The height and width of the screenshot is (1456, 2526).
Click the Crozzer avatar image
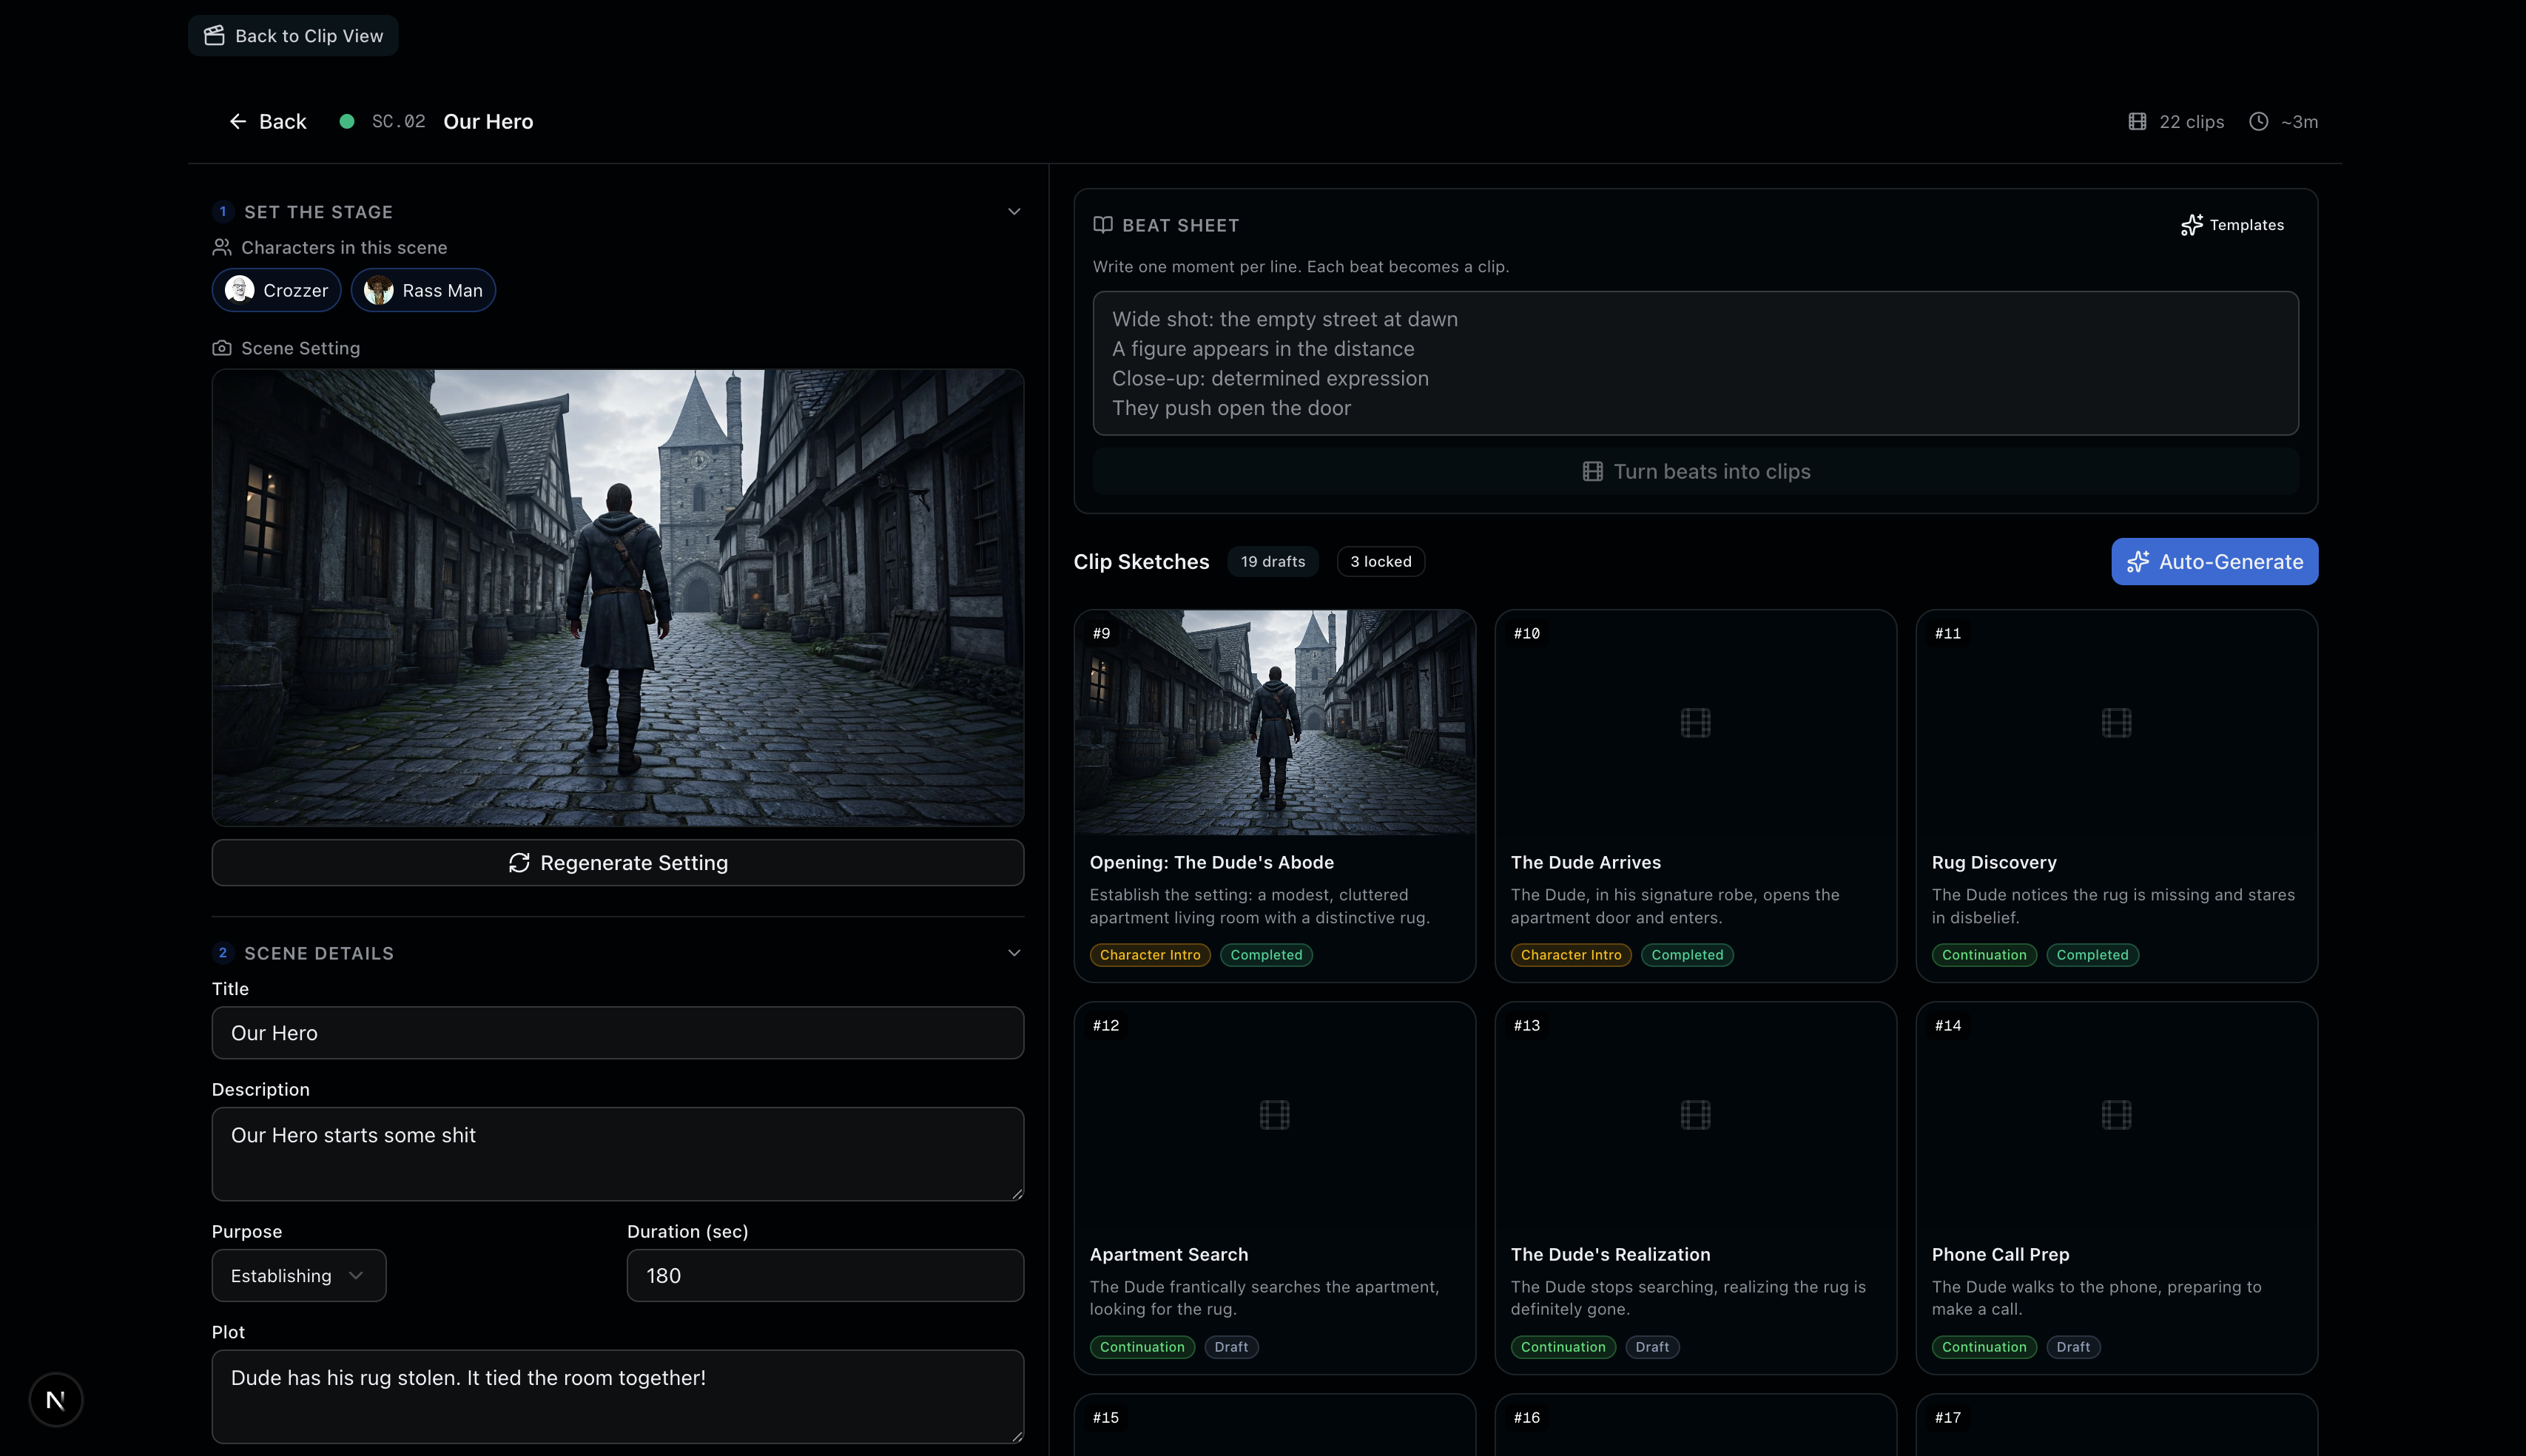pos(240,290)
